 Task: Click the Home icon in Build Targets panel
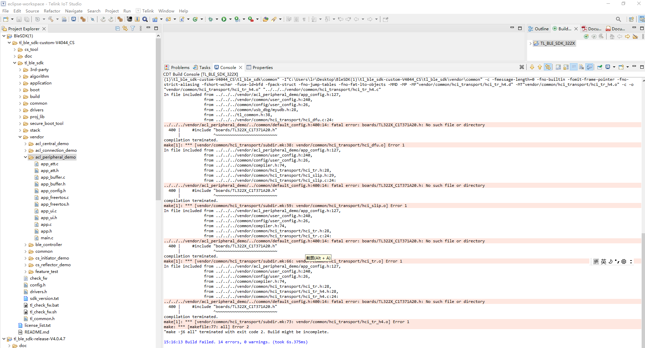pos(612,36)
